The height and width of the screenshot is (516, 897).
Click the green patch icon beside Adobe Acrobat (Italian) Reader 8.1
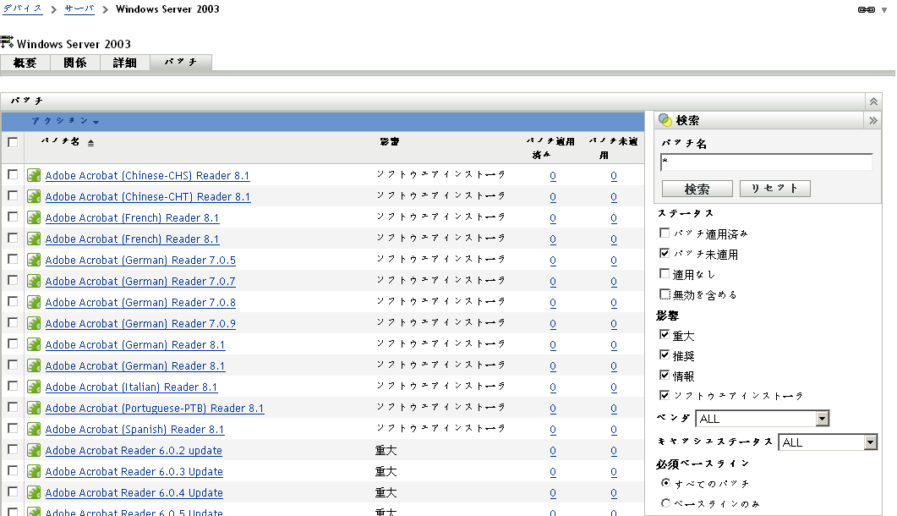[x=36, y=387]
